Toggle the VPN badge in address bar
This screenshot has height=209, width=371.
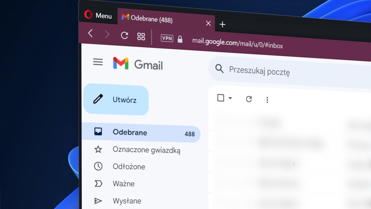tap(167, 38)
